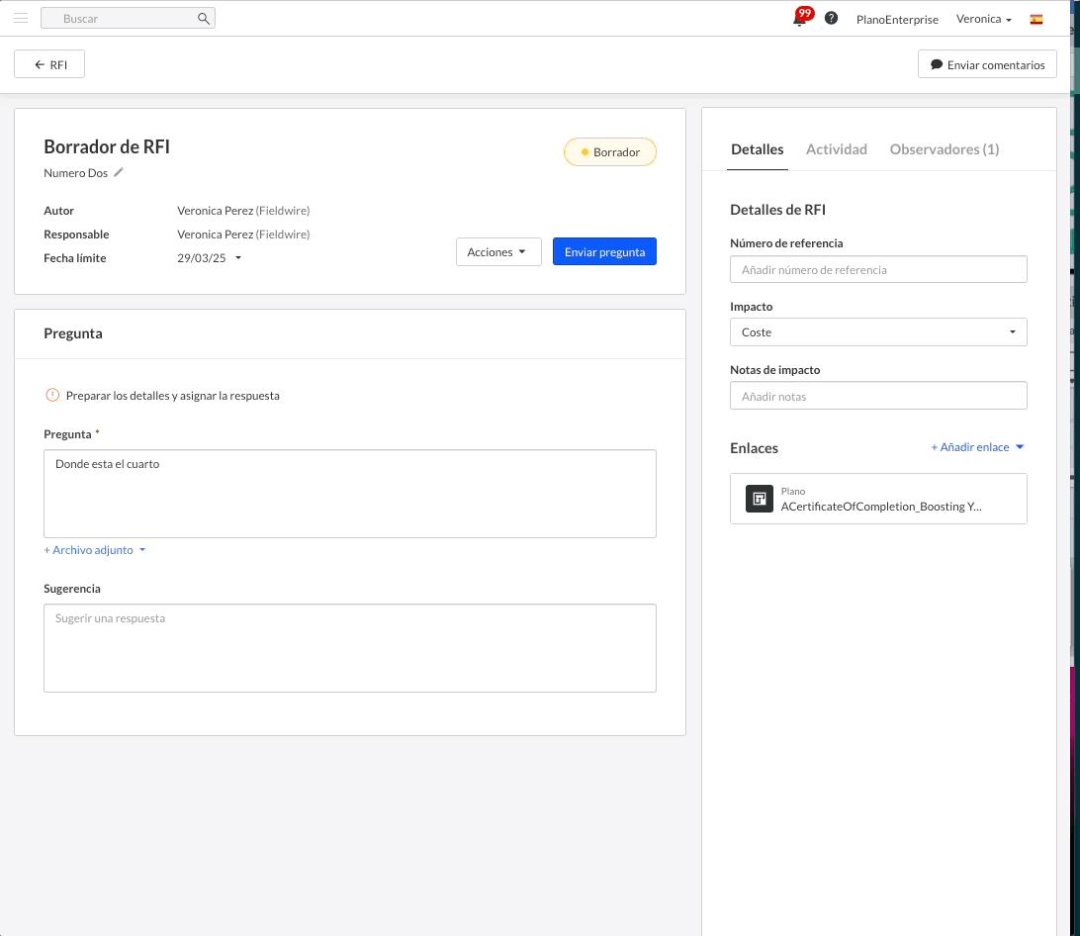Click the Plano link icon

pyautogui.click(x=759, y=499)
